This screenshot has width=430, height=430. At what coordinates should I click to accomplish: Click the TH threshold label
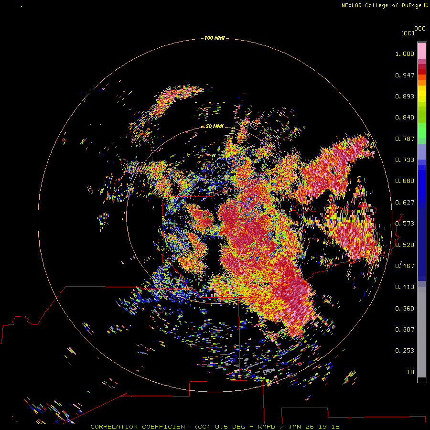pos(410,372)
